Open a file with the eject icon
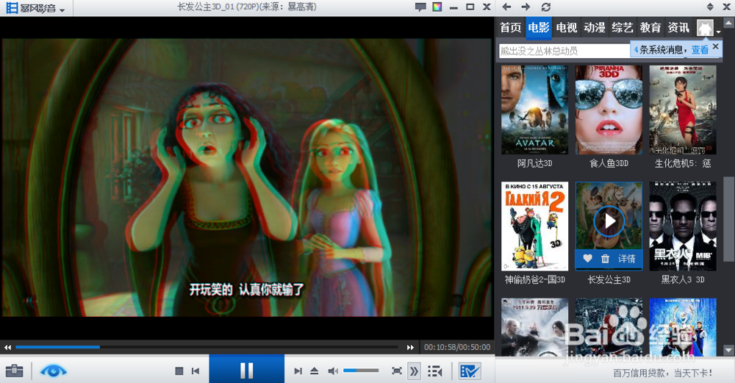 pos(315,371)
